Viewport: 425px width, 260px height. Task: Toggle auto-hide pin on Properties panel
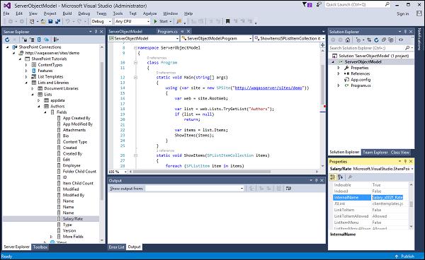[405, 161]
